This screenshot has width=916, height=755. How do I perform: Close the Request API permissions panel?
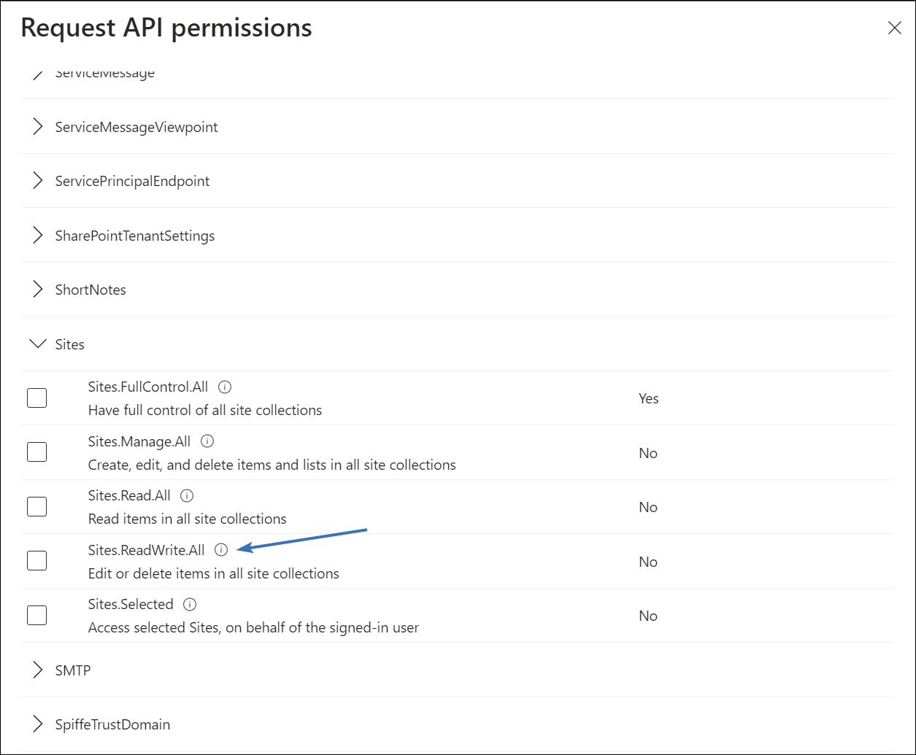[x=894, y=28]
